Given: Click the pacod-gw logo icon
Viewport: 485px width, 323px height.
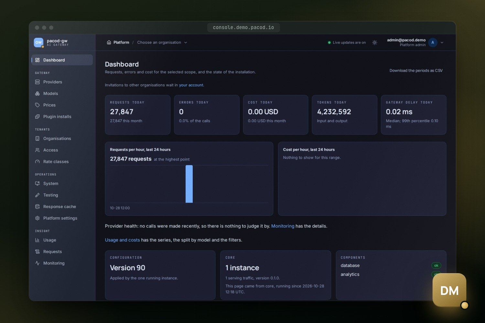Looking at the screenshot, I should [38, 42].
